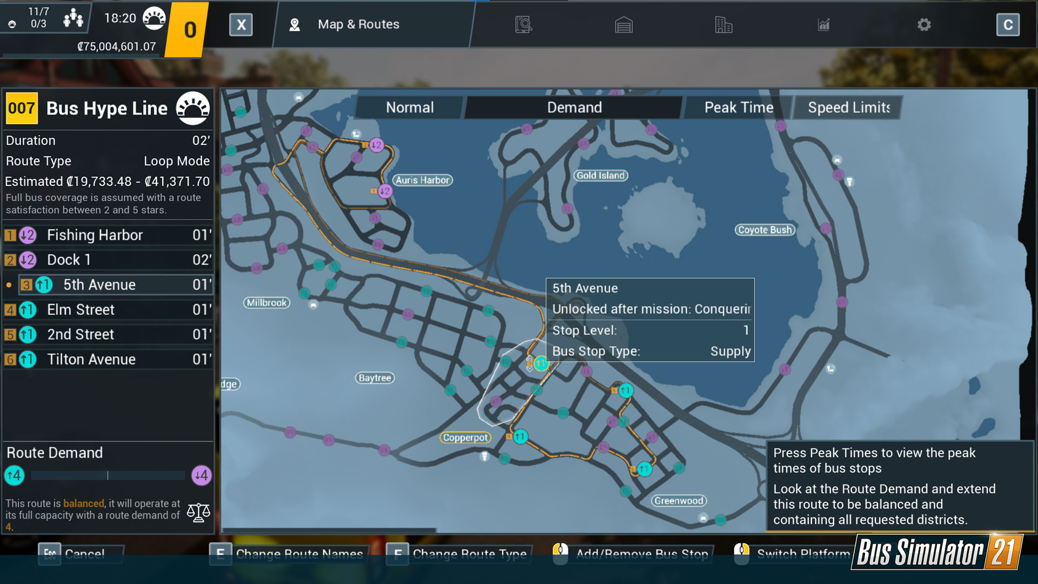1038x584 pixels.
Task: Open the bus depot garage tab
Action: (x=623, y=25)
